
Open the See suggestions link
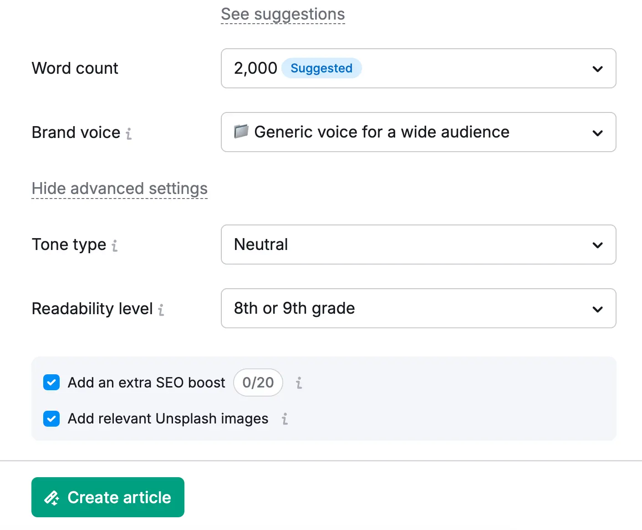pos(283,15)
